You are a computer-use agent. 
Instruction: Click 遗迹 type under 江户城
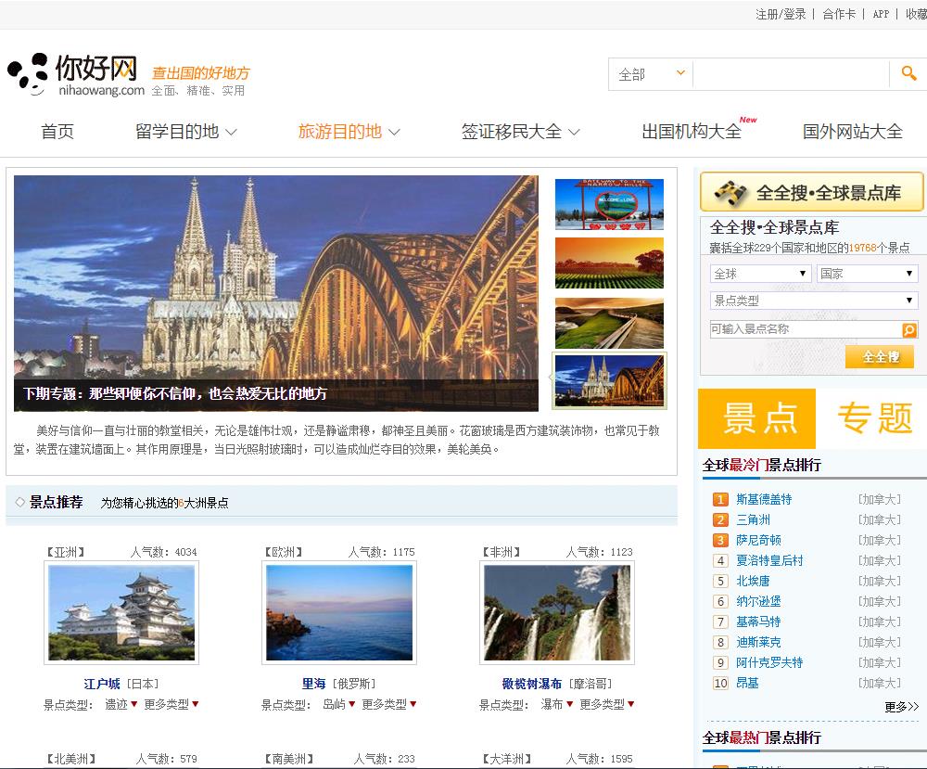pyautogui.click(x=116, y=704)
